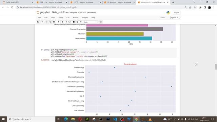Switch to the IPL Analysis Jupyter Notebook tab
This screenshot has height=122, width=217.
coord(119,2)
